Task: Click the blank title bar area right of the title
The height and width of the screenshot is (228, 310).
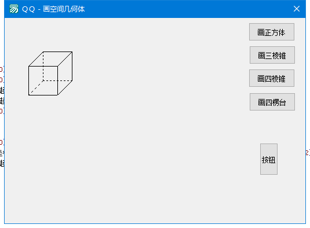Action: (x=188, y=9)
